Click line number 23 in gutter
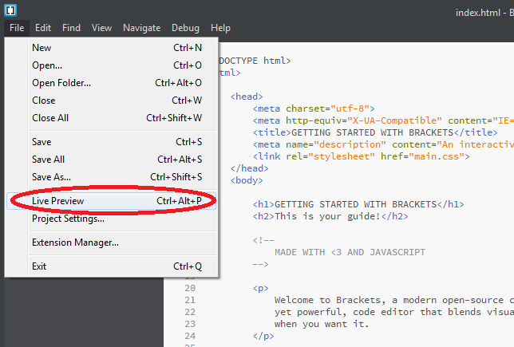This screenshot has height=347, width=514. [x=190, y=324]
